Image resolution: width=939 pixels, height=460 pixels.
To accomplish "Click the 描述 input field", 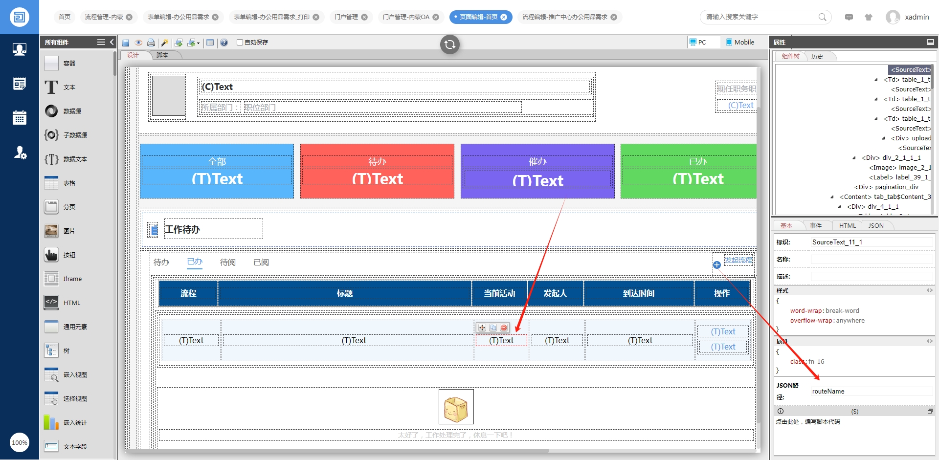I will 872,276.
